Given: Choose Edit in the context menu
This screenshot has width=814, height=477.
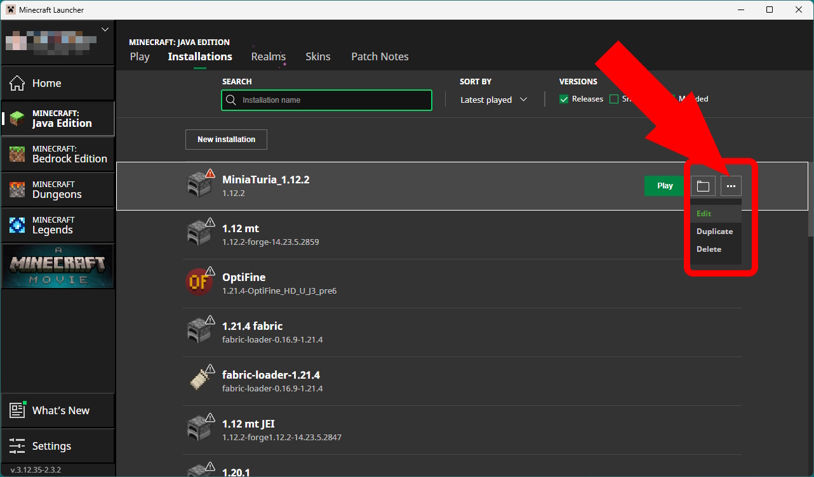Looking at the screenshot, I should point(716,214).
